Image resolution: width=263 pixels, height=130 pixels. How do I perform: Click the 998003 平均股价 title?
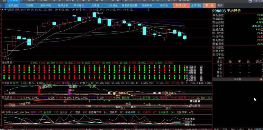(226, 11)
